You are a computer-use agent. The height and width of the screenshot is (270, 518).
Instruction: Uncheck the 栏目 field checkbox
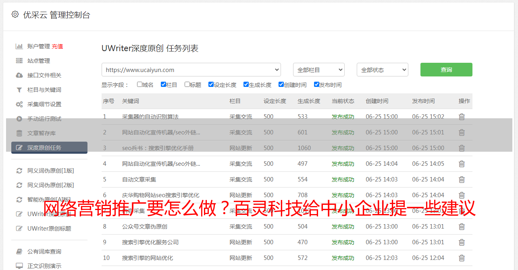point(163,85)
